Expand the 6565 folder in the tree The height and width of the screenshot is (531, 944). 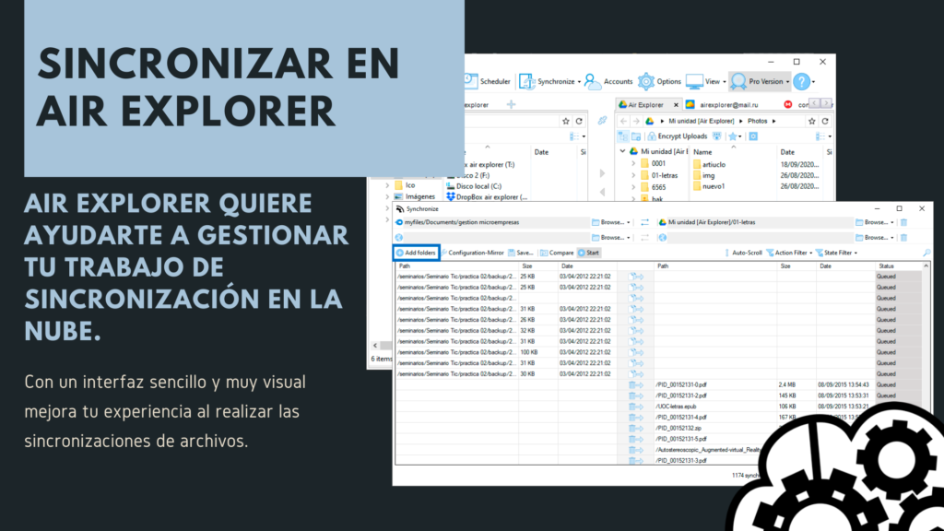(x=633, y=187)
